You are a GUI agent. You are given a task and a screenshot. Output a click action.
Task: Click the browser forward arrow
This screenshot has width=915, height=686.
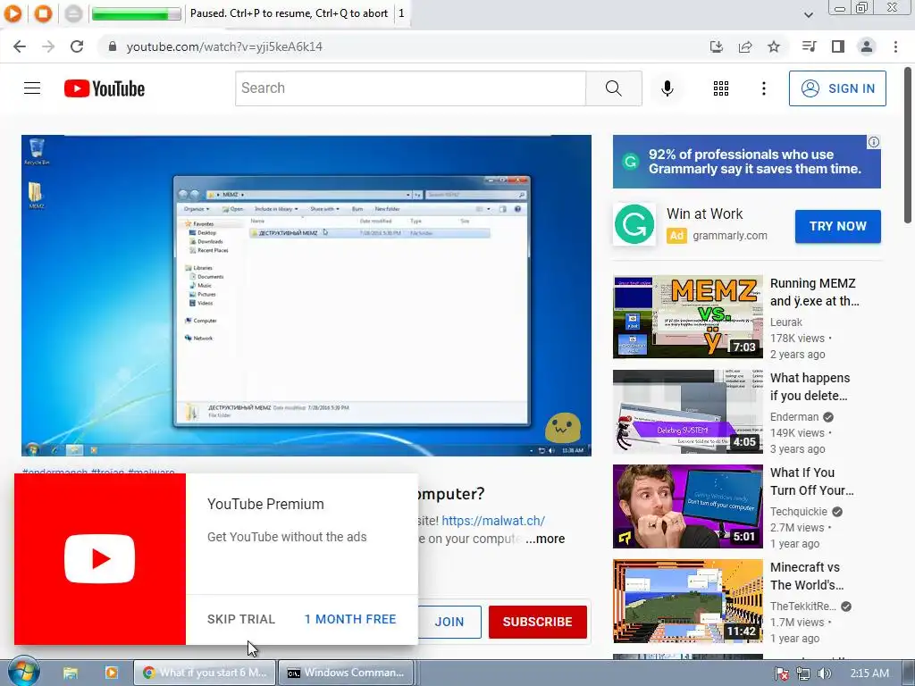click(x=48, y=46)
